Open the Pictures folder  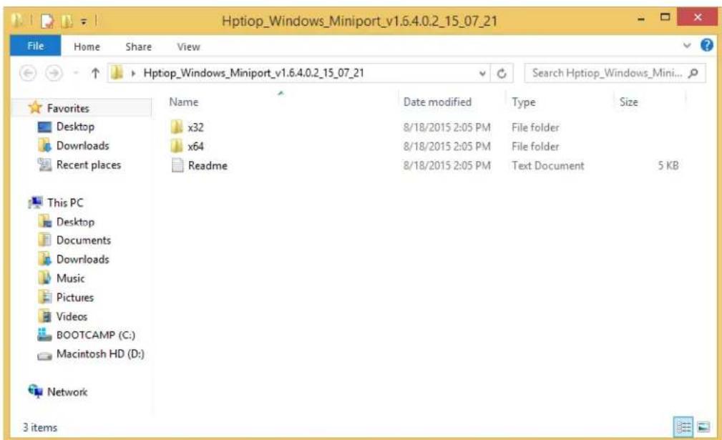coord(75,298)
